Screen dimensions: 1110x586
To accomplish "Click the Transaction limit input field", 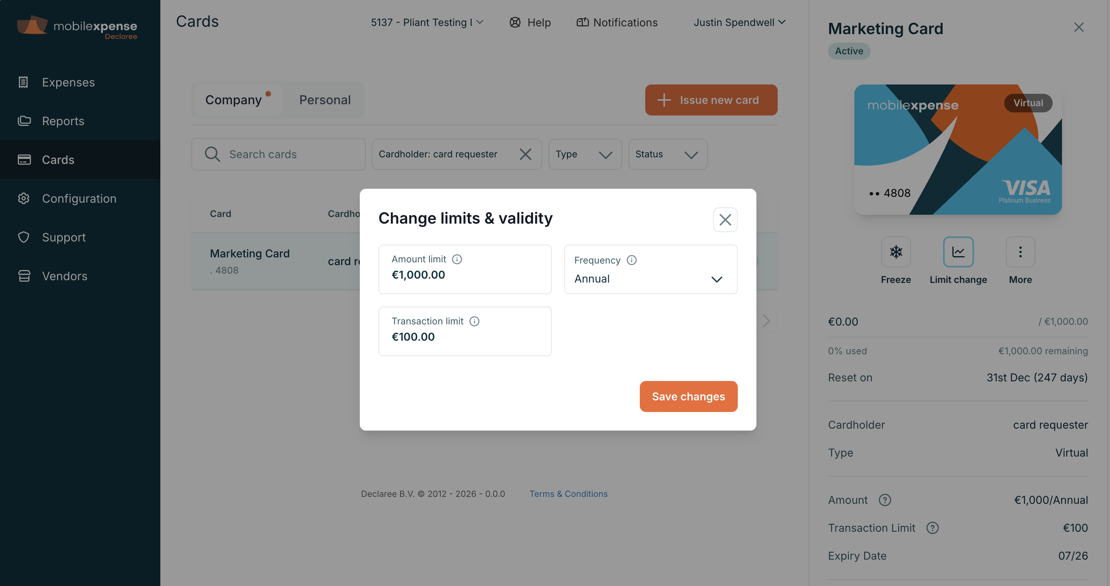I will pos(464,331).
